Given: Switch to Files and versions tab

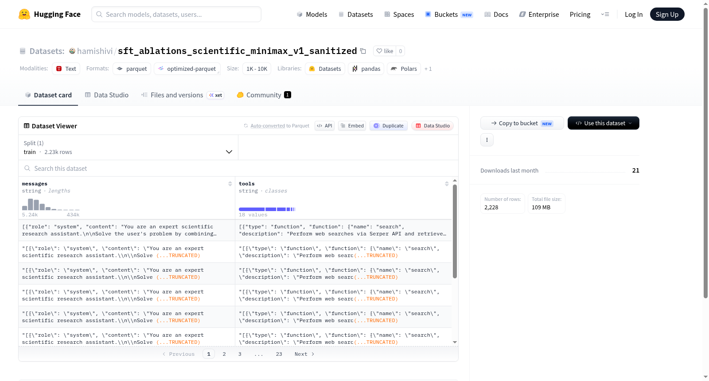Looking at the screenshot, I should tap(182, 95).
